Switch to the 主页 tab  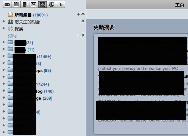pyautogui.click(x=180, y=5)
